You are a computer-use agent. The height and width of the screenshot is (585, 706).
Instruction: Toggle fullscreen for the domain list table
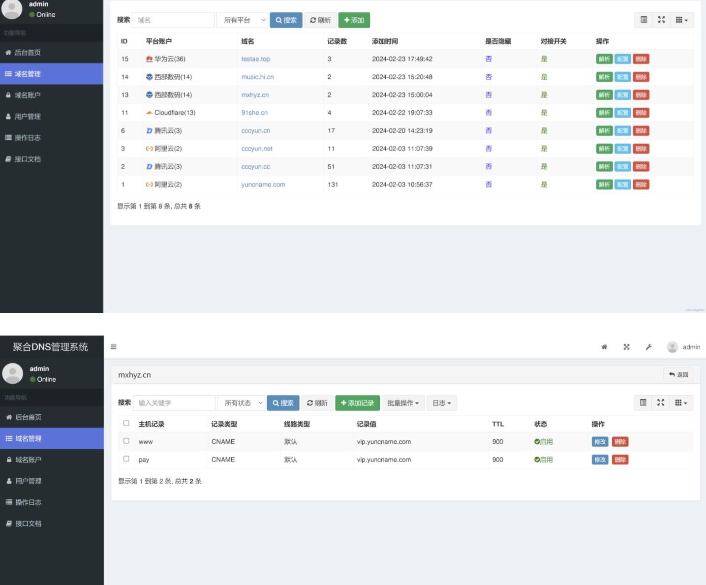tap(661, 20)
